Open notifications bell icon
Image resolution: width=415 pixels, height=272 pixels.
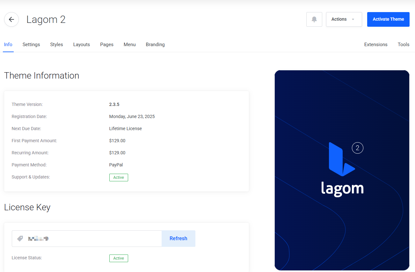click(x=314, y=19)
